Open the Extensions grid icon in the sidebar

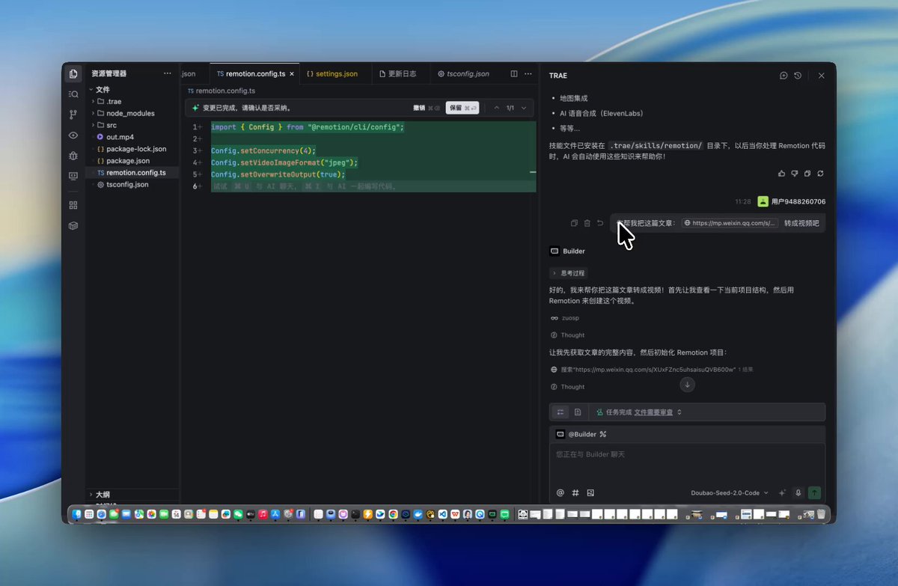(73, 204)
